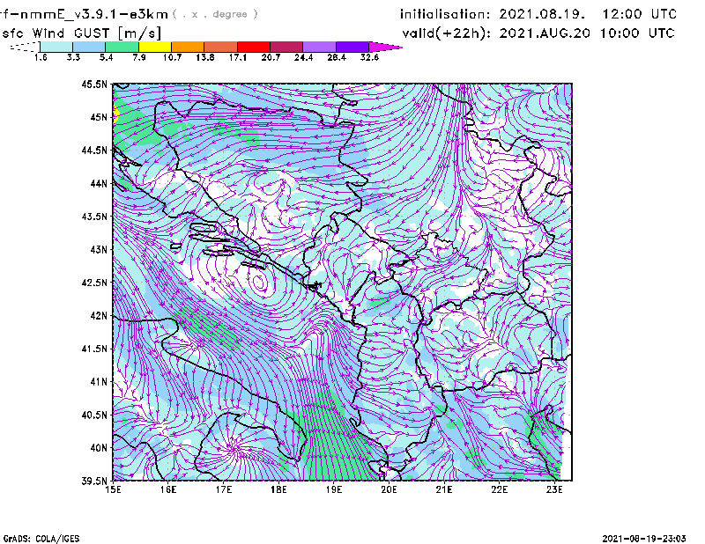This screenshot has height=544, width=705.
Task: Select the yellow 7.9–10.7 legend swatch
Action: click(155, 47)
